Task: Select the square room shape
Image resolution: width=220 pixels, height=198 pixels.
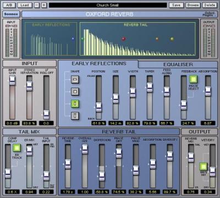Action: coord(75,91)
